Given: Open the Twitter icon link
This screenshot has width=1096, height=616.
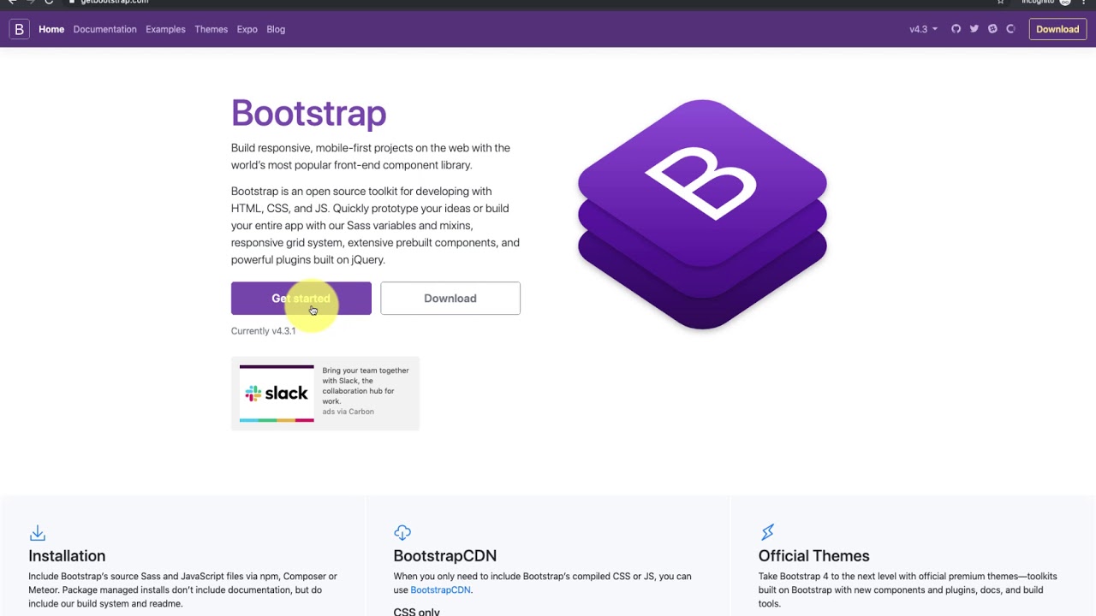Looking at the screenshot, I should [x=974, y=29].
